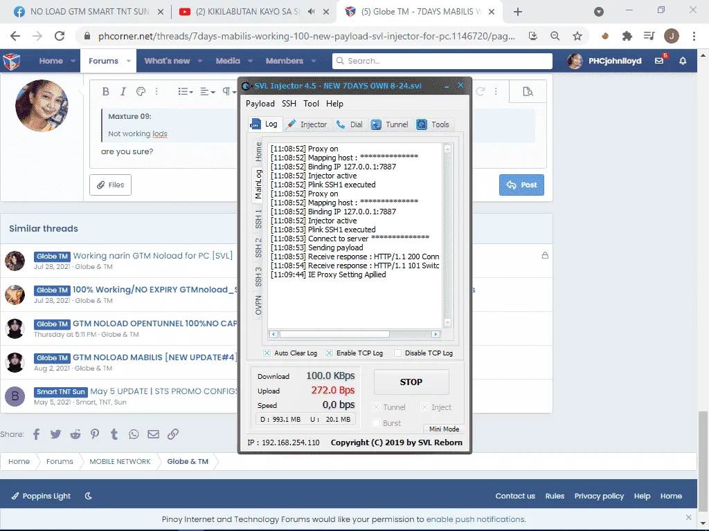Open the notifications bell icon
The height and width of the screenshot is (531, 709).
click(x=683, y=61)
